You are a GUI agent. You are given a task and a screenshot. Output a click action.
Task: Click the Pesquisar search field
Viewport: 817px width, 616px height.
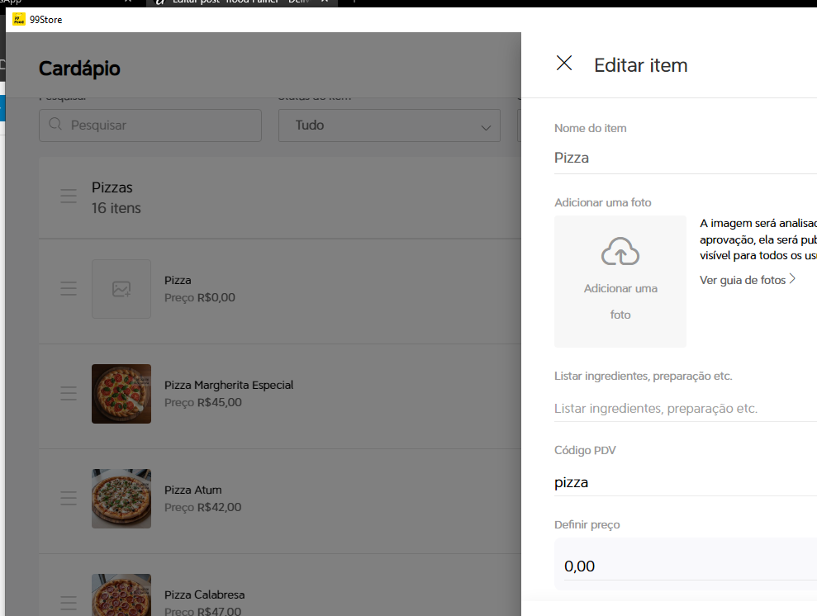[x=150, y=126]
